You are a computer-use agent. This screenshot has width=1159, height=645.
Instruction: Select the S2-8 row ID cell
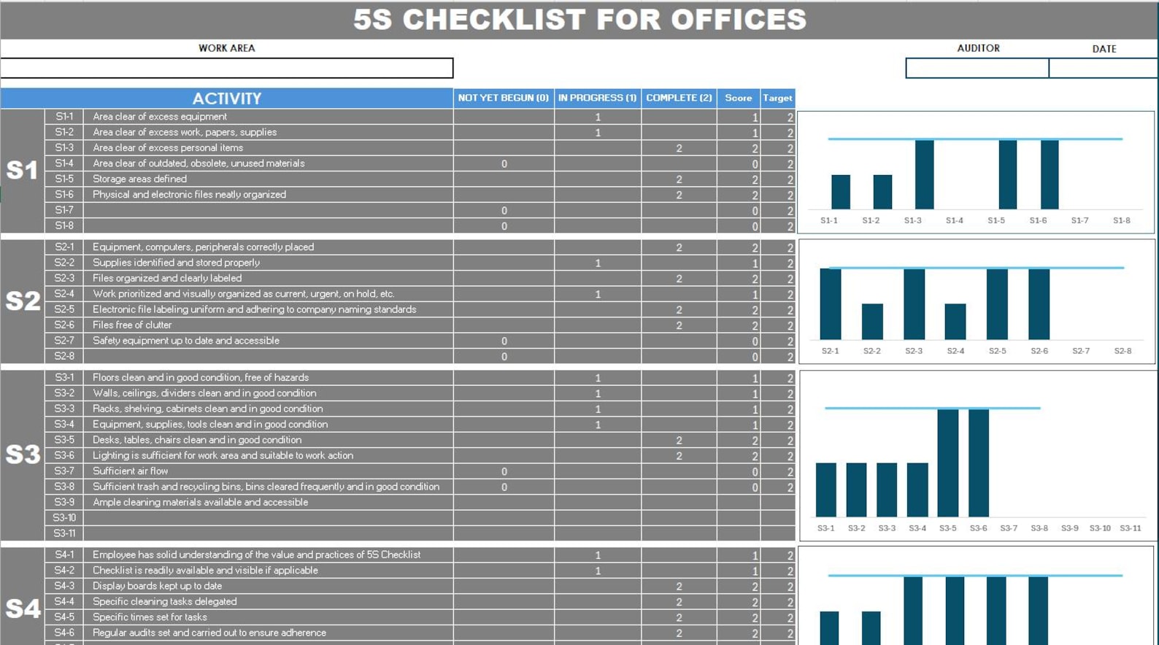64,356
